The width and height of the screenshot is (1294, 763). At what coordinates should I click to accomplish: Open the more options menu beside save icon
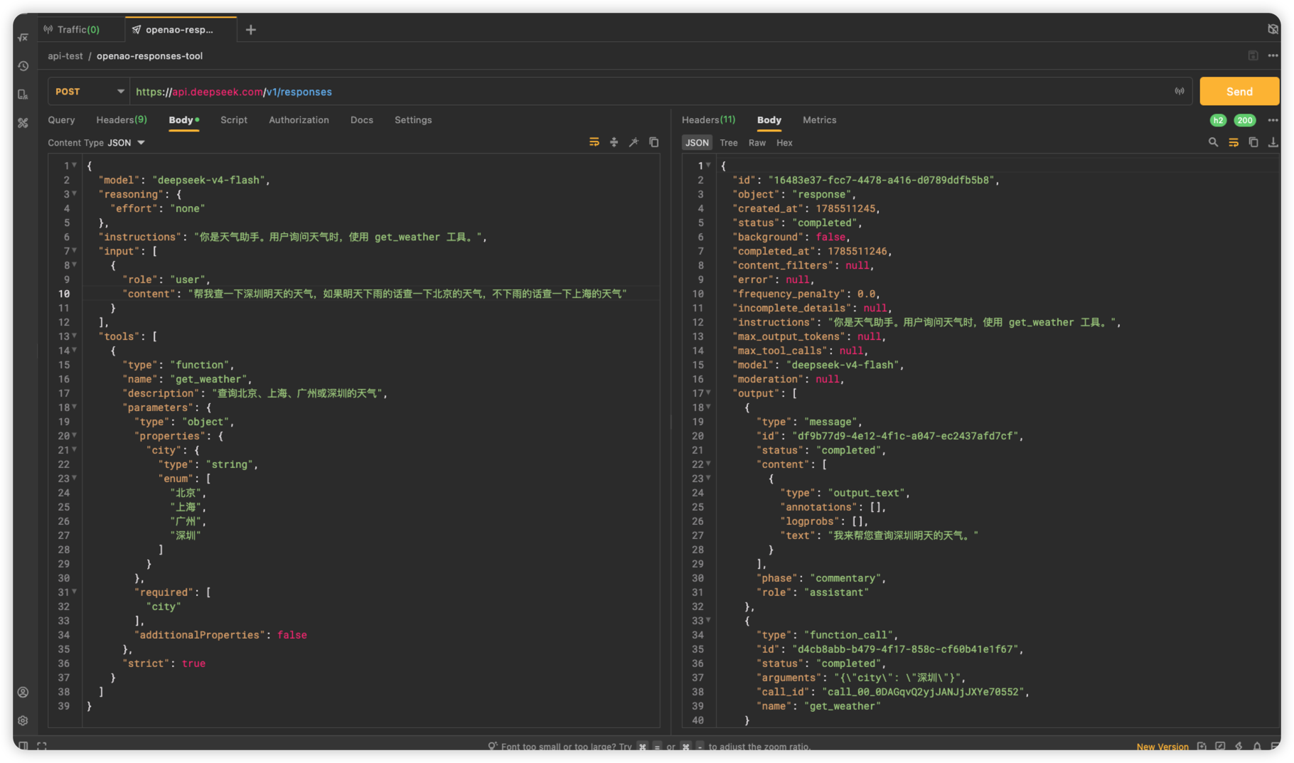point(1273,55)
